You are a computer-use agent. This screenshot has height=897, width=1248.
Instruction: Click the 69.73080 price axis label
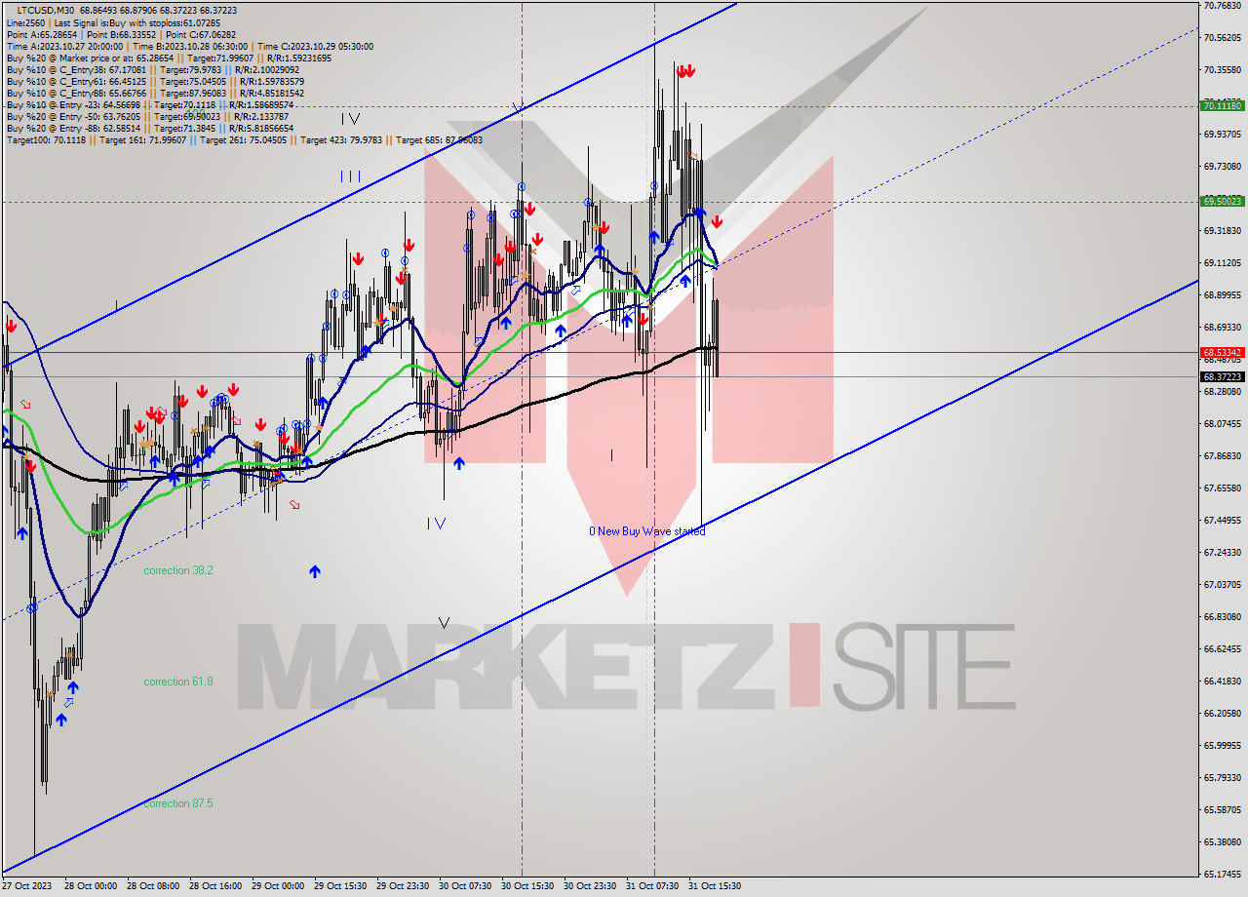(1223, 167)
